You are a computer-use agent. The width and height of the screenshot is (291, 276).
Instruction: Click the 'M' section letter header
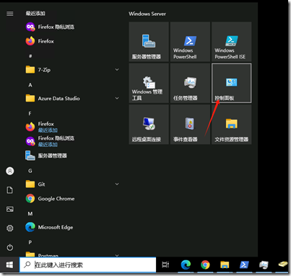pos(30,213)
